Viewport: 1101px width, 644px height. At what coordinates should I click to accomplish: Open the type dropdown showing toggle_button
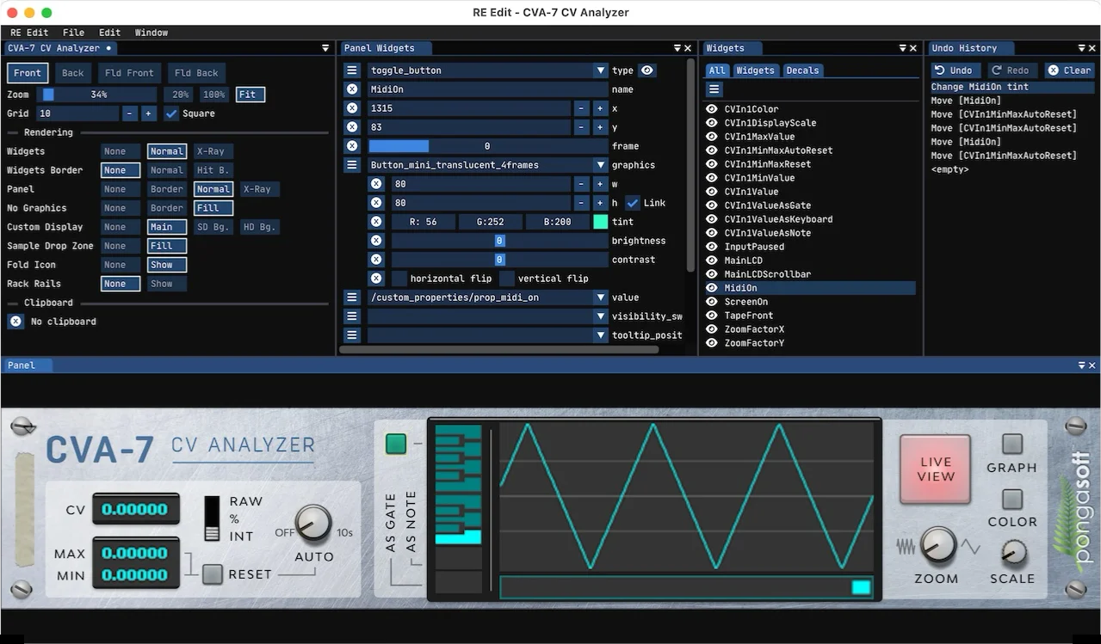(x=488, y=71)
